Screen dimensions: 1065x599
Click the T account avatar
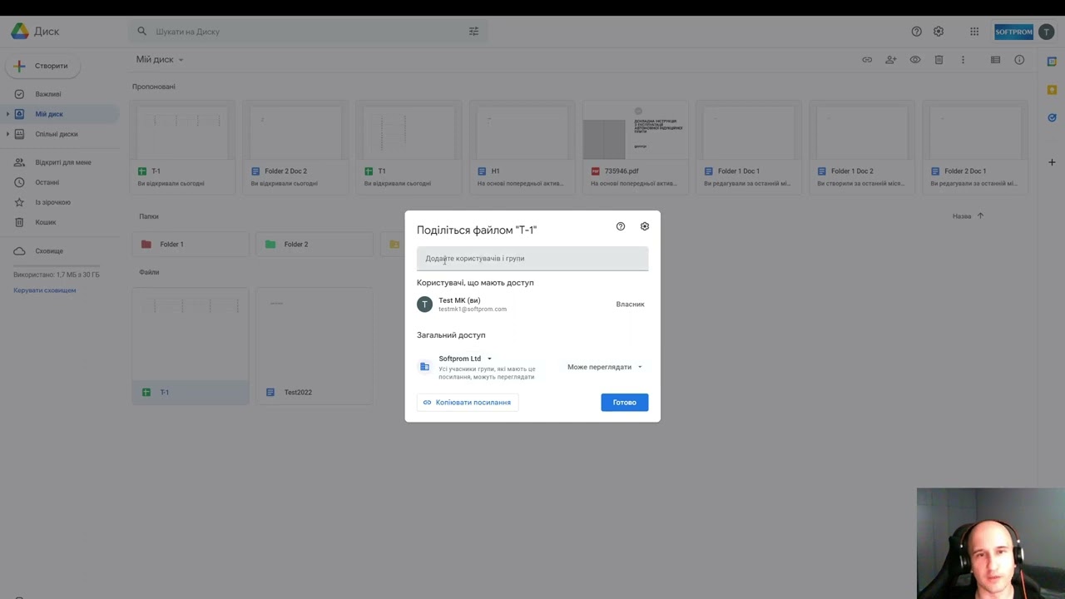1046,32
